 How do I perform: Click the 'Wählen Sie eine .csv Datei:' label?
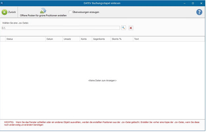[x=15, y=23]
